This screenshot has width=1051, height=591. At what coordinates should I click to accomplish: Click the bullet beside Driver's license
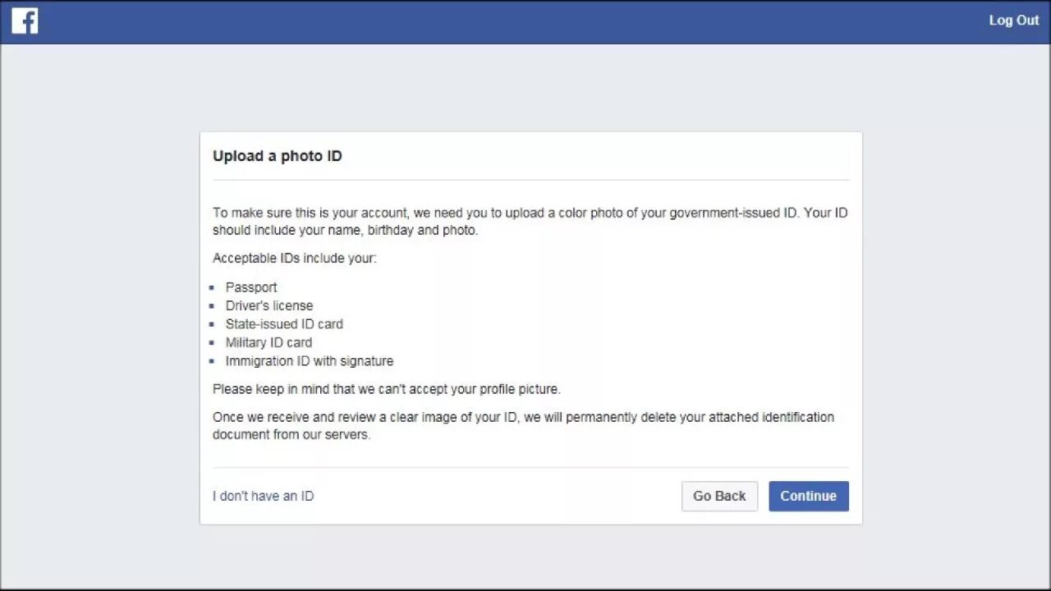click(212, 306)
